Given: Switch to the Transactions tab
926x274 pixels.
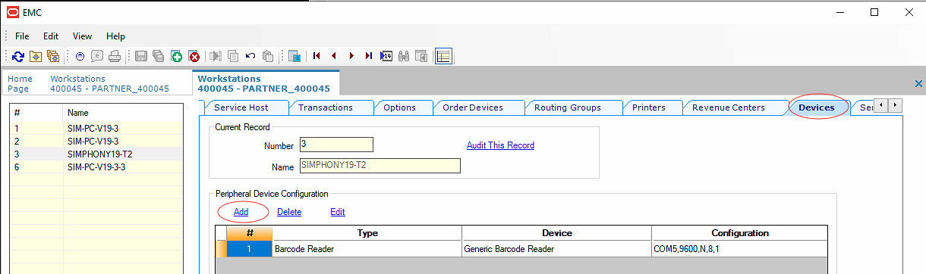Looking at the screenshot, I should pos(325,107).
